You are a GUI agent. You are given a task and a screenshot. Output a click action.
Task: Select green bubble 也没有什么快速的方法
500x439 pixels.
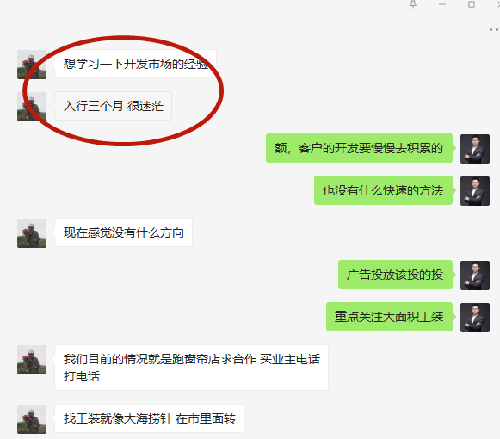point(383,190)
